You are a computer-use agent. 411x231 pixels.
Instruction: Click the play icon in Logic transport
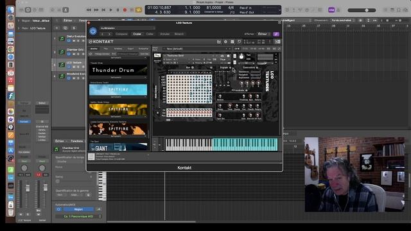[110, 10]
